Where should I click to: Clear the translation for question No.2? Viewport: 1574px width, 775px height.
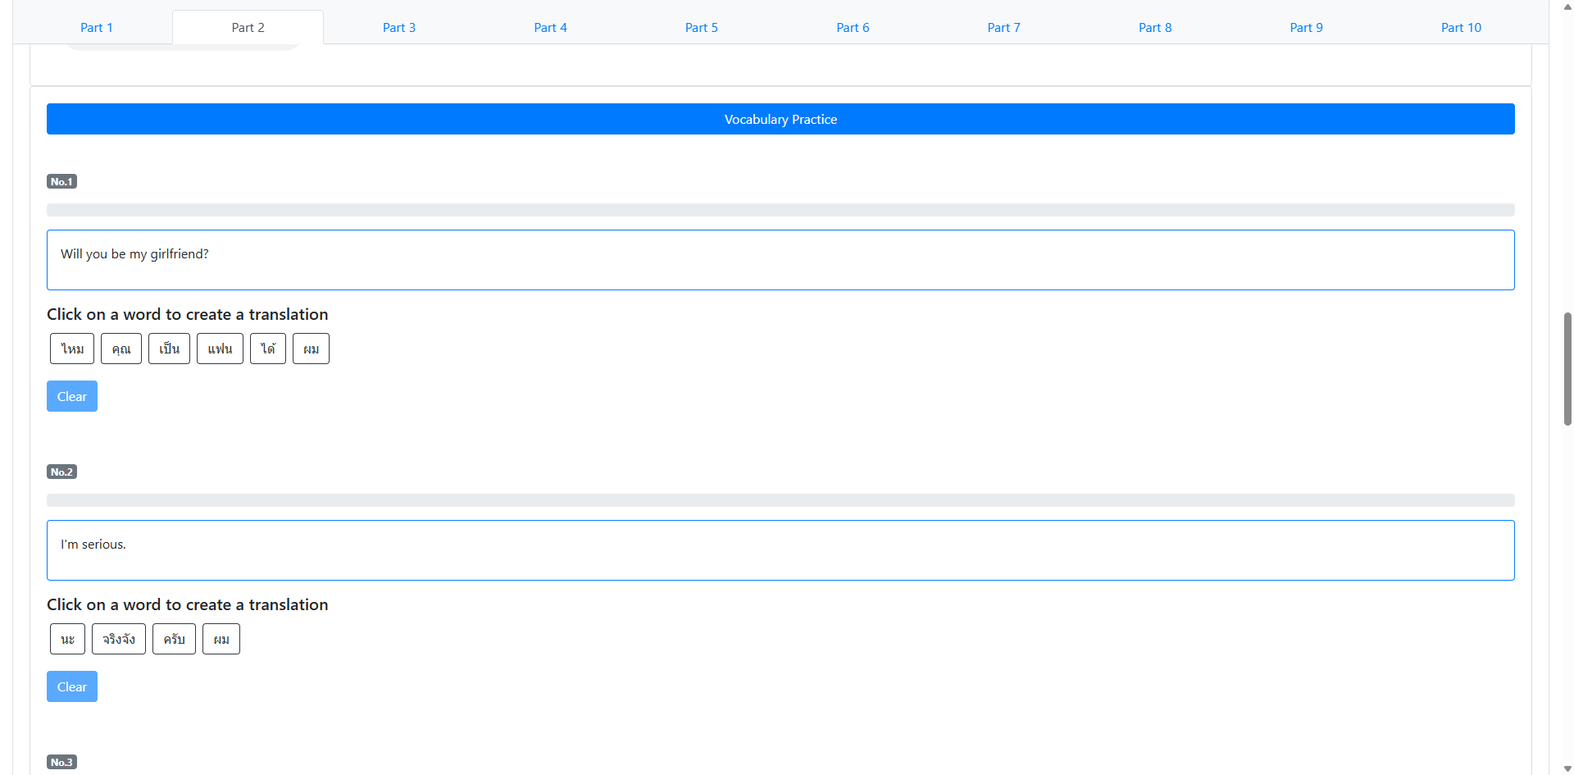(72, 686)
